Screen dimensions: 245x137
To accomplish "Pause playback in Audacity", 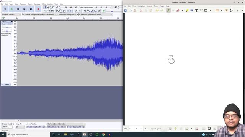I will (5, 9).
